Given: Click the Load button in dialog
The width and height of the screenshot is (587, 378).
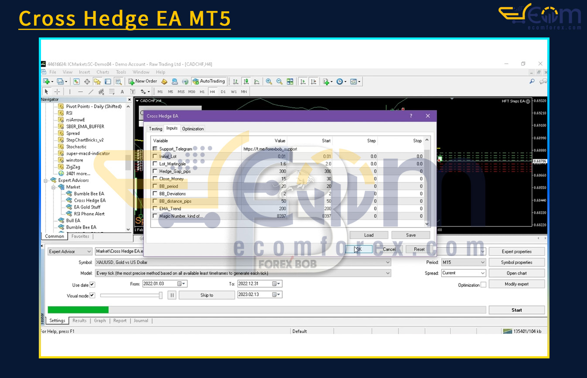Looking at the screenshot, I should (x=369, y=235).
